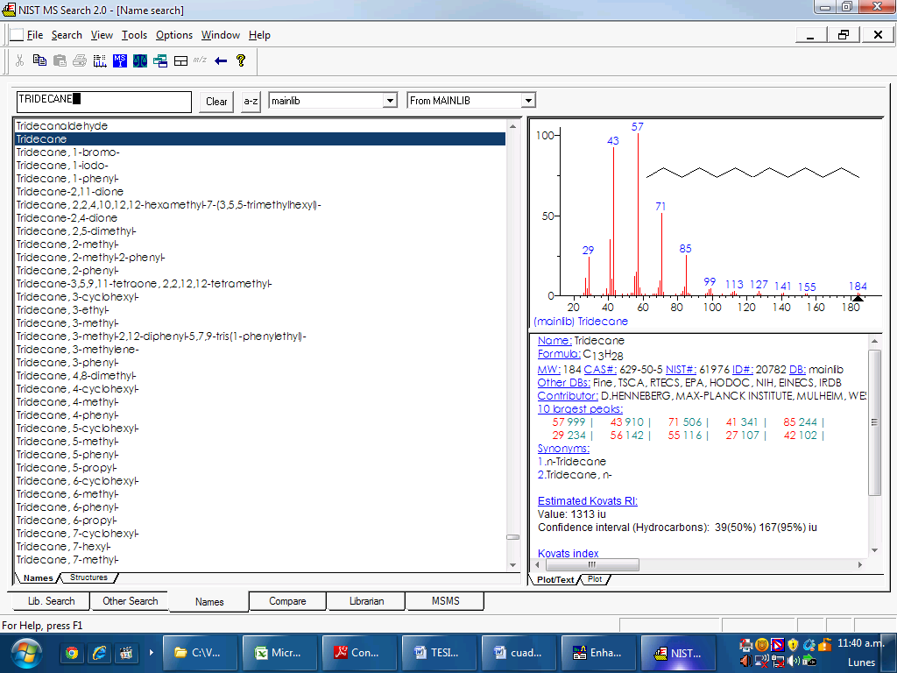The image size is (897, 673).
Task: Click the Copy toolbar icon
Action: point(39,60)
